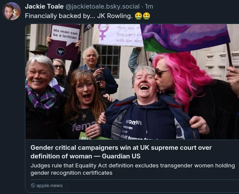Click the purple and green flag in the photo

tap(185, 38)
